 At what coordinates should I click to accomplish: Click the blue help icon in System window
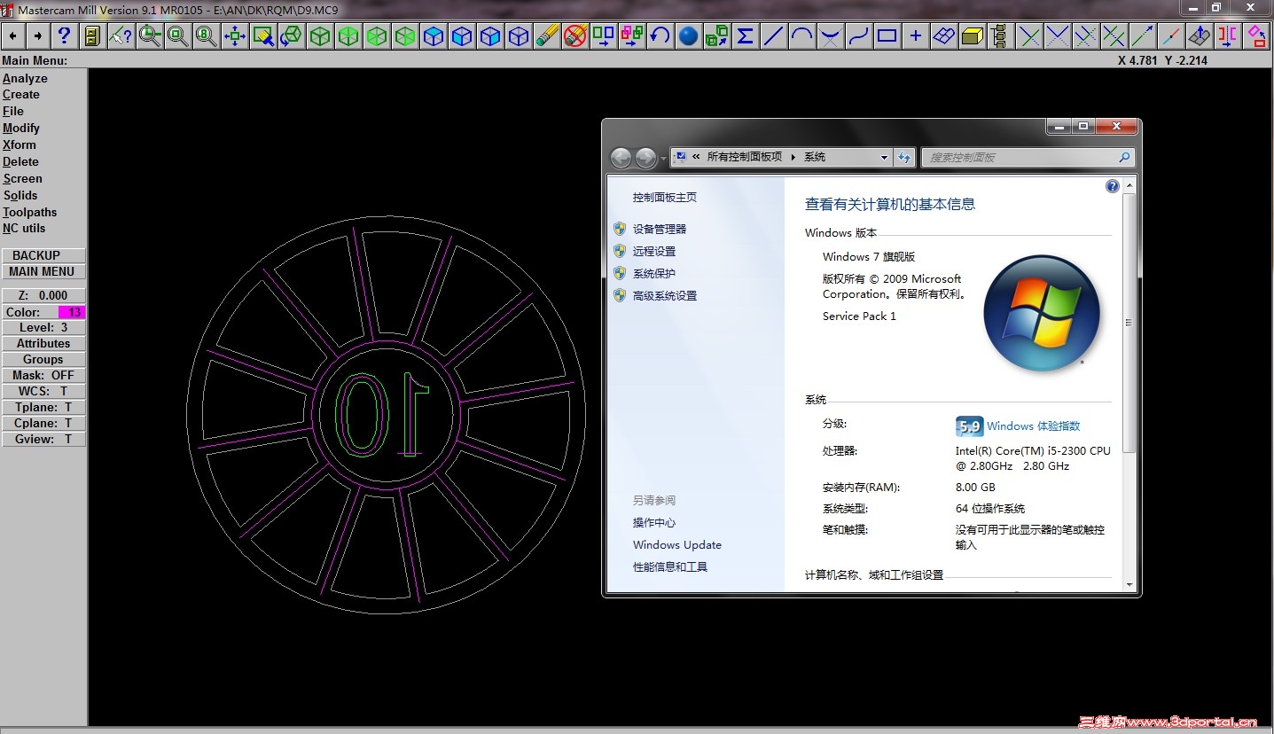point(1113,186)
